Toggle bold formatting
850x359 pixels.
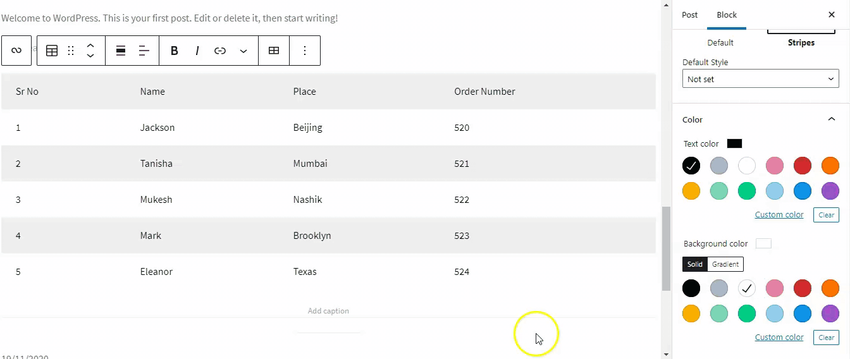click(175, 51)
